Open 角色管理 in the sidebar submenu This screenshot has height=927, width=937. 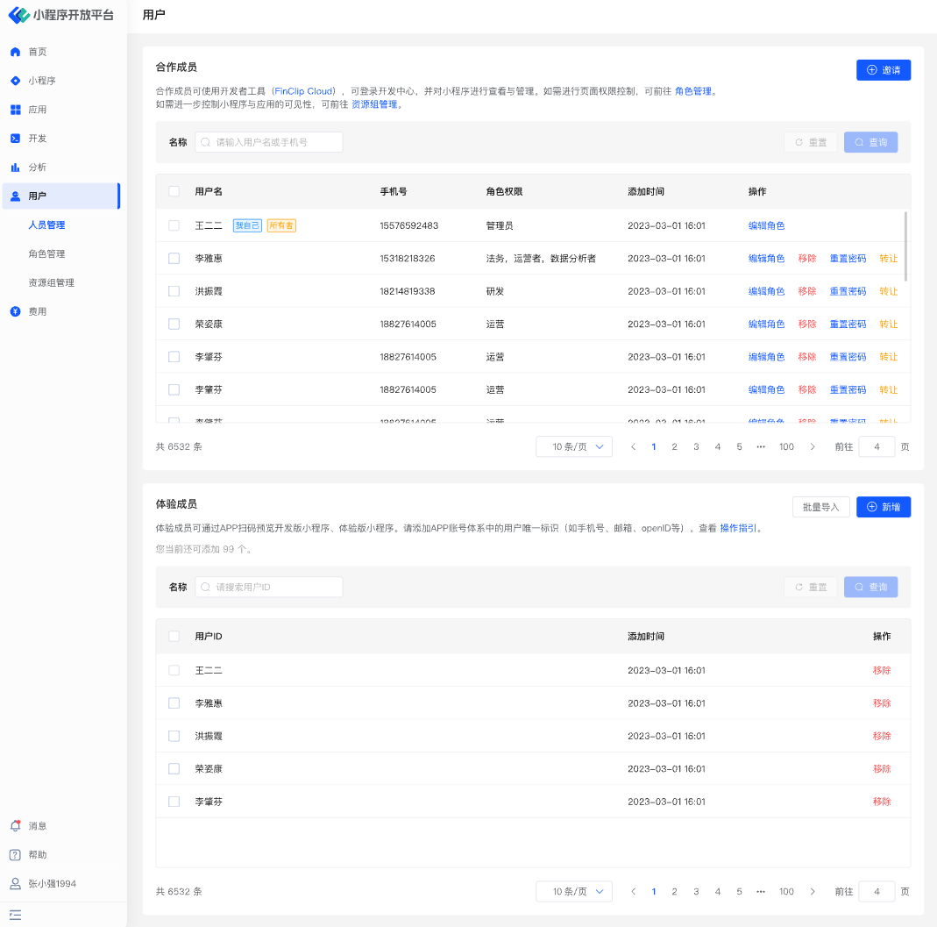coord(46,253)
